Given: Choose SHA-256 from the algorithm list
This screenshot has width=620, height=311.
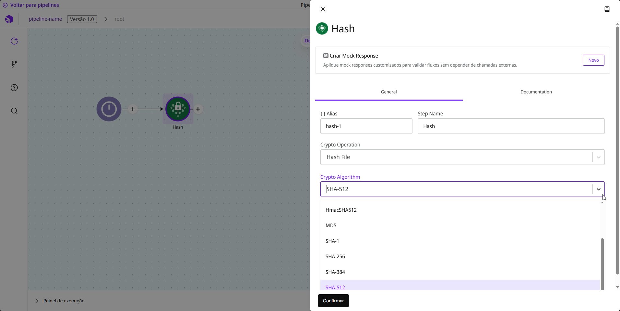Looking at the screenshot, I should pos(335,256).
